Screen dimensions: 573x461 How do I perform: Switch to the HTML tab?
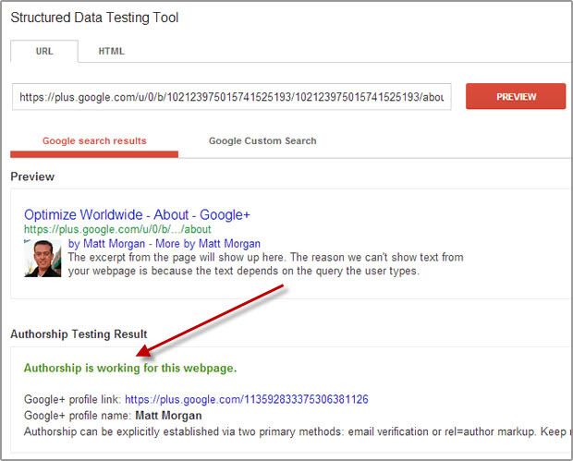point(112,51)
